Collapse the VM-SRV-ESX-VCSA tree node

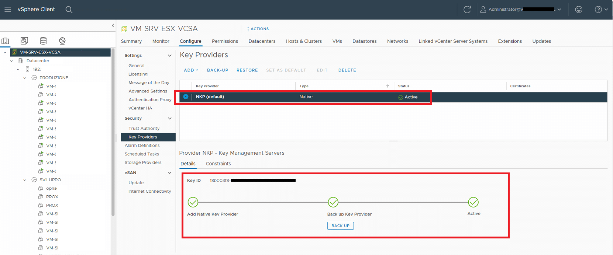coord(5,52)
